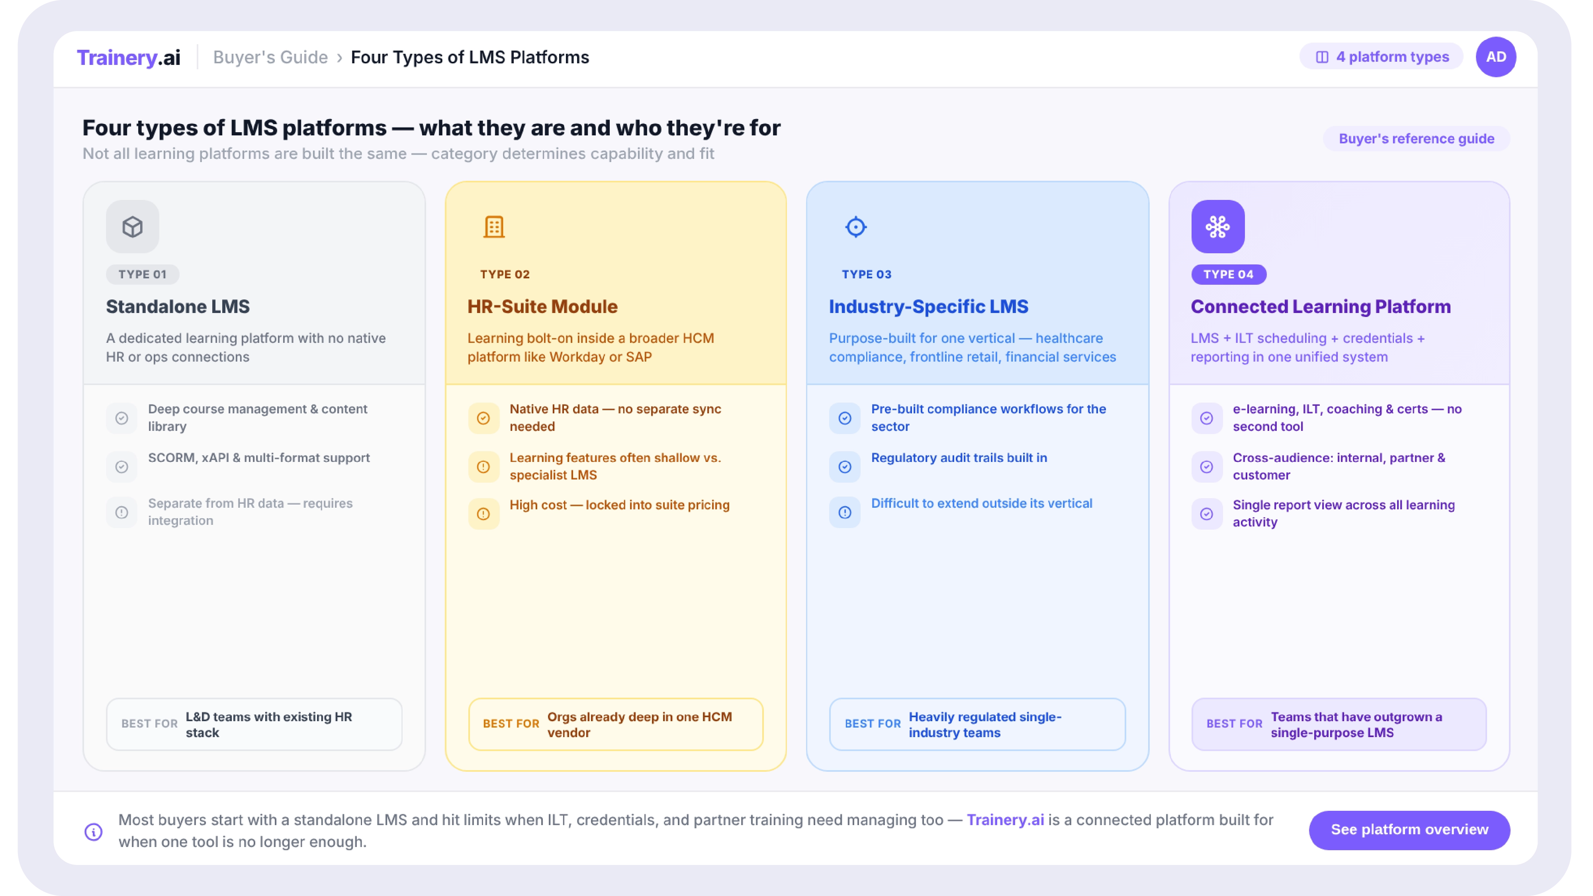Click Best for Orgs already deep in HCM vendor

click(615, 724)
